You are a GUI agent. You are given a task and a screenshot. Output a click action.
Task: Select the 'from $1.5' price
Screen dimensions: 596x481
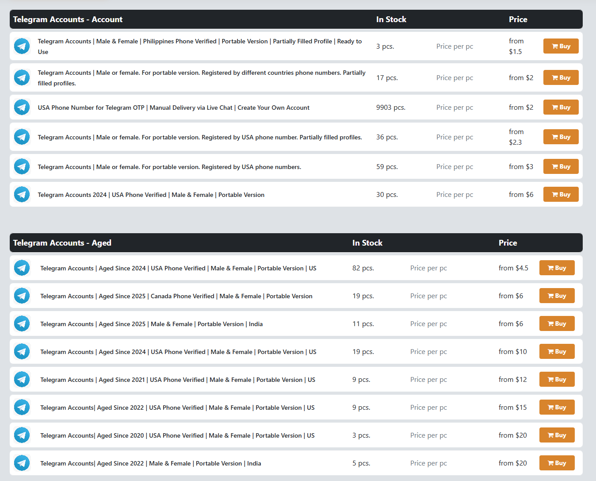click(516, 46)
